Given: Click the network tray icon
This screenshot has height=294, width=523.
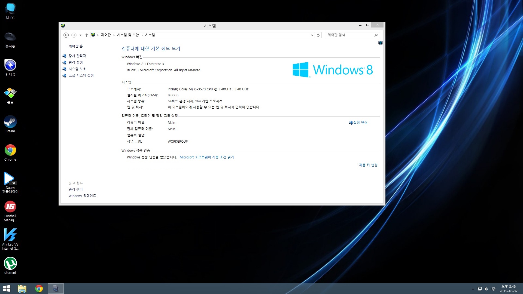Looking at the screenshot, I should (x=480, y=289).
